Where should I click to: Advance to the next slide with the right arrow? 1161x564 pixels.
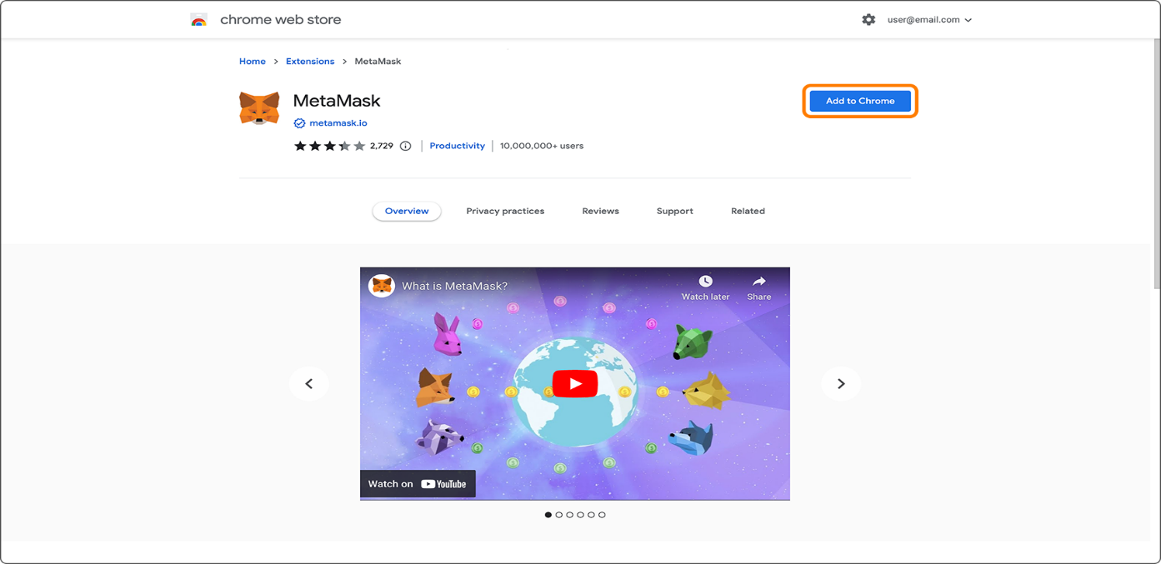[x=841, y=384]
